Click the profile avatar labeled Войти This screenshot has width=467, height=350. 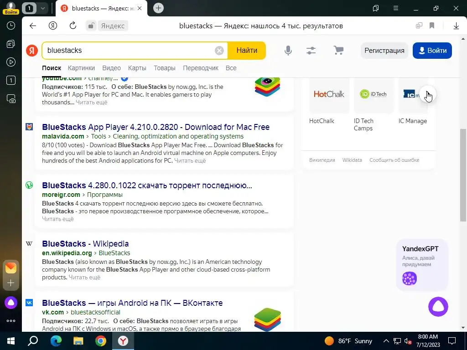click(x=11, y=8)
